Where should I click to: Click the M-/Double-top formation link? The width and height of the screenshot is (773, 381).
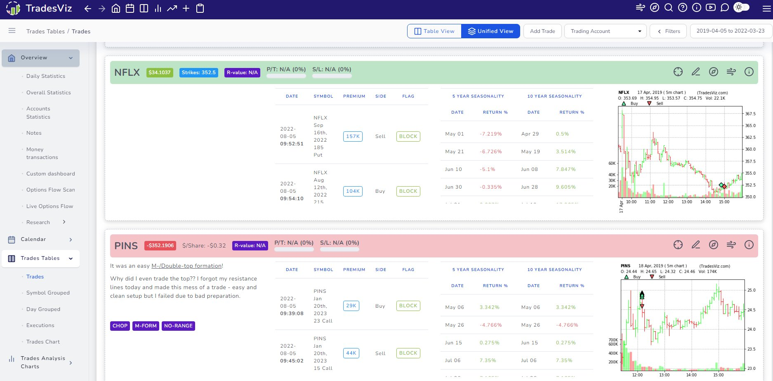pos(186,266)
